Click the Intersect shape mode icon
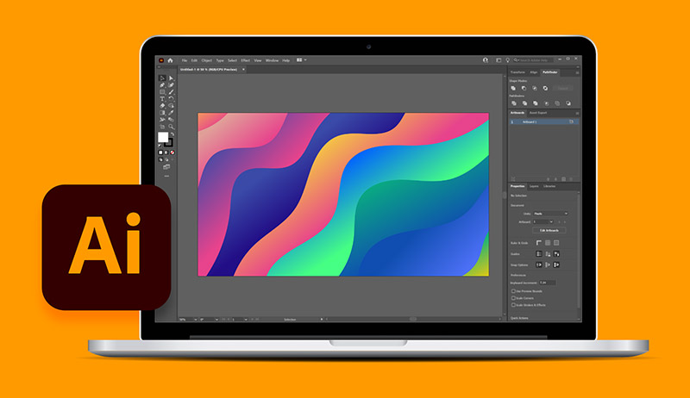The width and height of the screenshot is (690, 398). [535, 88]
